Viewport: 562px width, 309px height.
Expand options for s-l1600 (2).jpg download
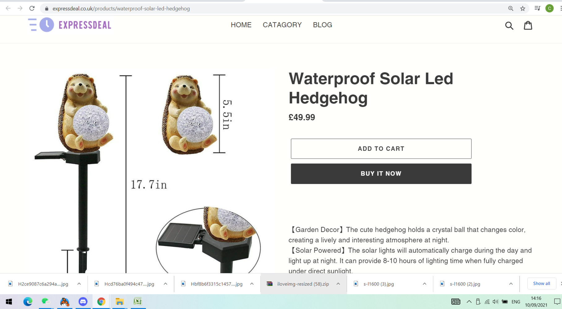point(511,284)
